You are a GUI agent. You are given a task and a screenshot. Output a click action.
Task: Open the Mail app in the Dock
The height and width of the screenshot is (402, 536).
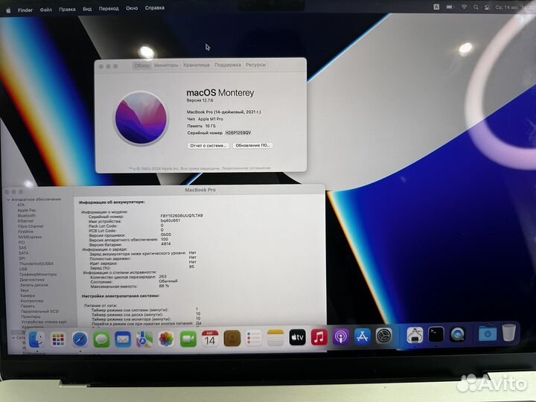[x=123, y=339]
